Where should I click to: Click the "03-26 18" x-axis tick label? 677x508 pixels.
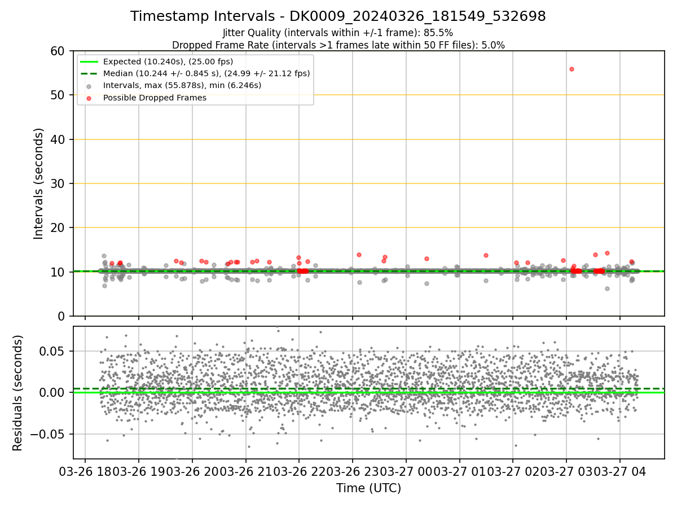click(85, 471)
